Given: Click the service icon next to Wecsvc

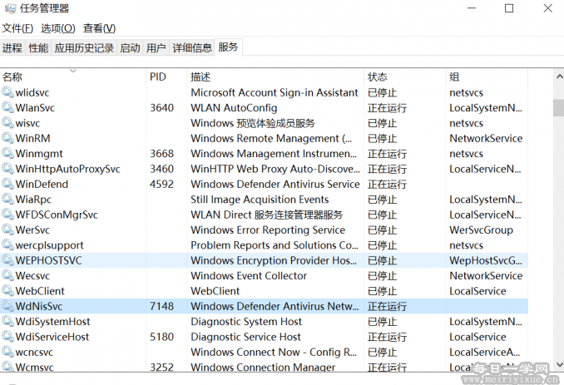Looking at the screenshot, I should pyautogui.click(x=7, y=276).
